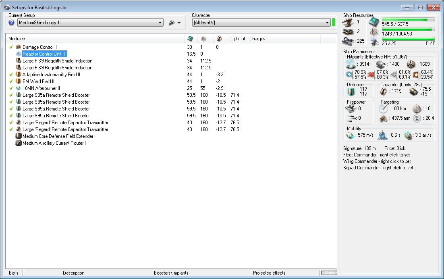The width and height of the screenshot is (444, 279).
Task: Click Wing Commander - right click to set
Action: pyautogui.click(x=377, y=161)
